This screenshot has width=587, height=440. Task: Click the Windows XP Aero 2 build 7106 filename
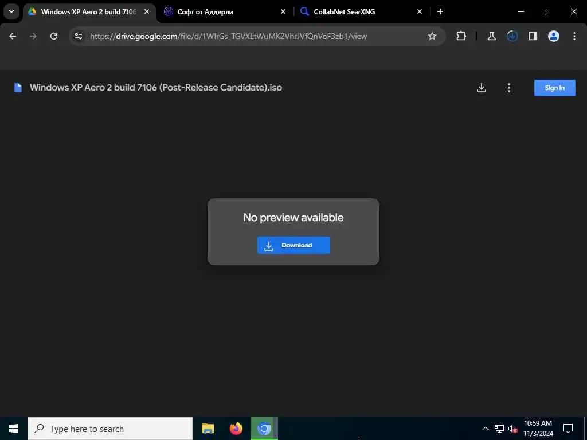(156, 88)
